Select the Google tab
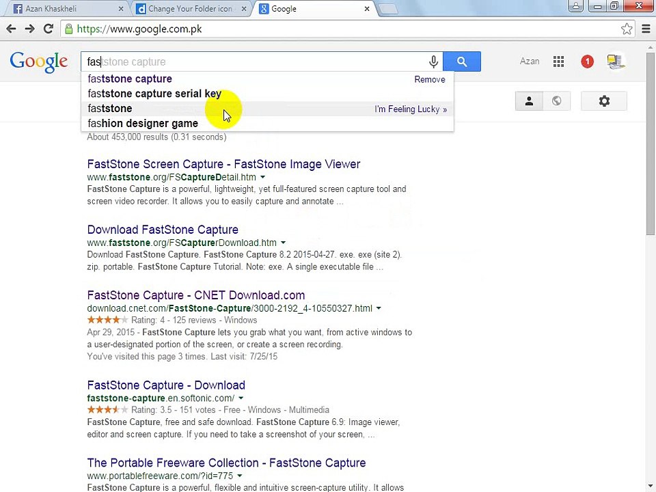This screenshot has width=656, height=492. [314, 8]
